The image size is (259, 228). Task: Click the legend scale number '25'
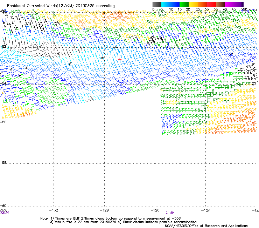(198, 9)
